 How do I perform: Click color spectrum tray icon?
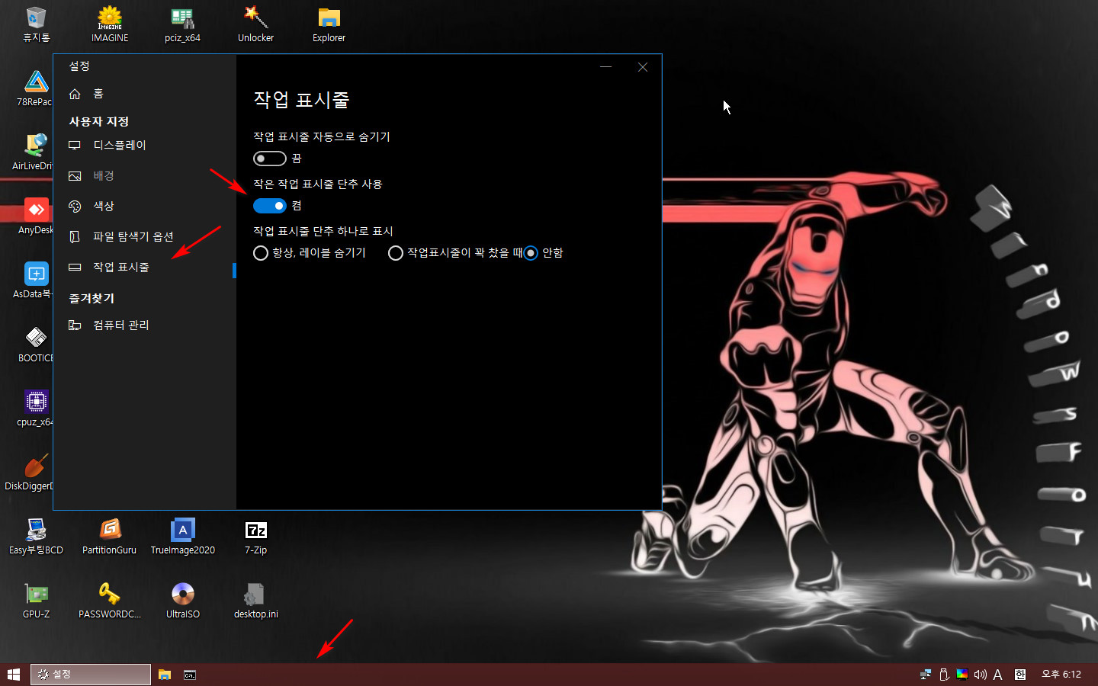(x=962, y=674)
